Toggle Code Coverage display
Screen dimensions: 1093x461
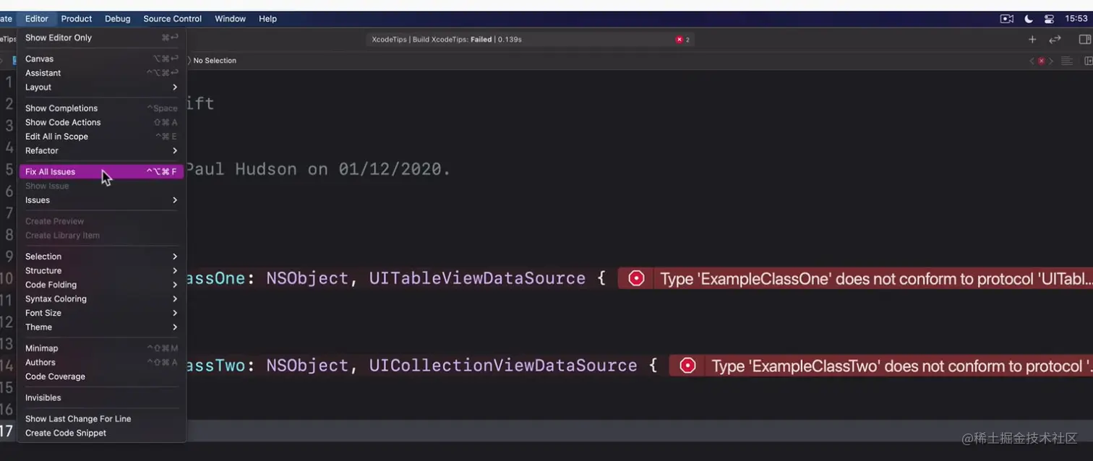(x=101, y=376)
